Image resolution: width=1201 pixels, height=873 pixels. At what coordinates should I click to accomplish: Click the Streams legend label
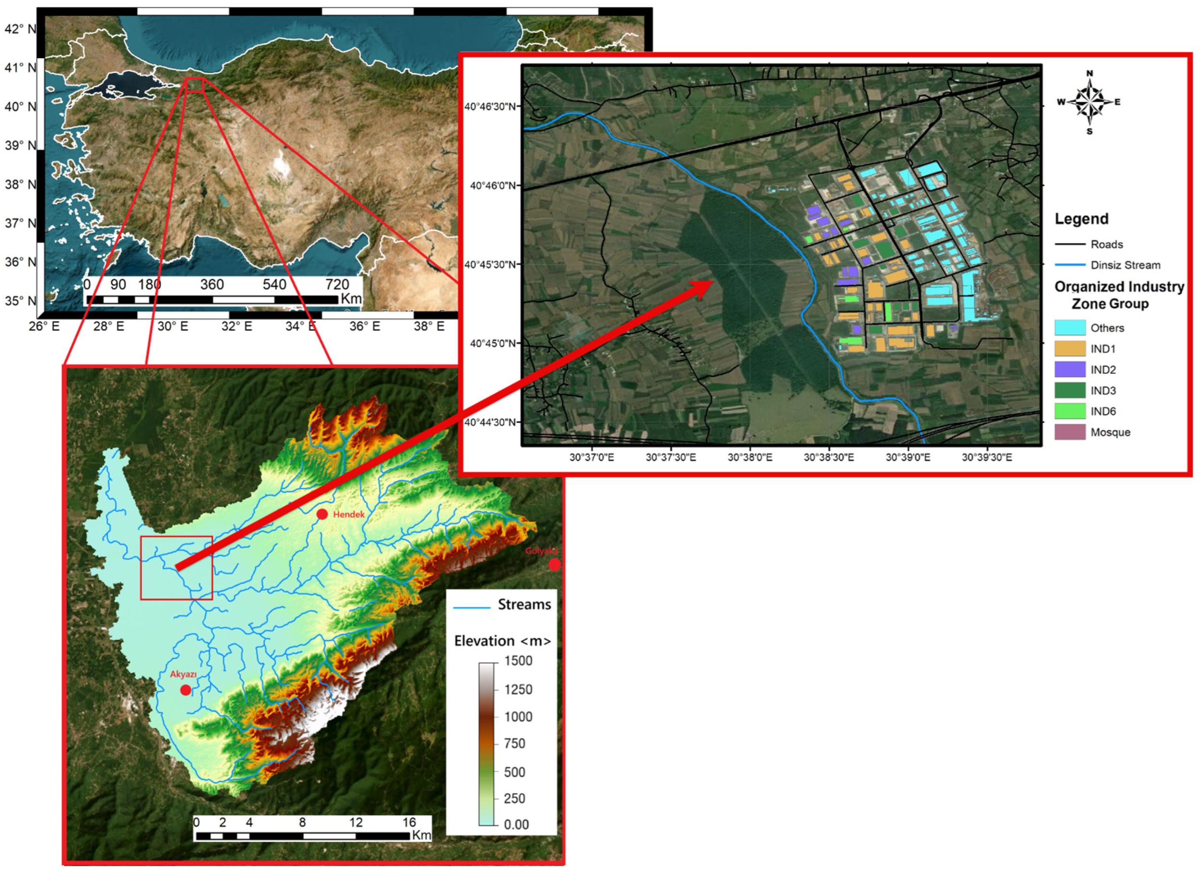[524, 605]
